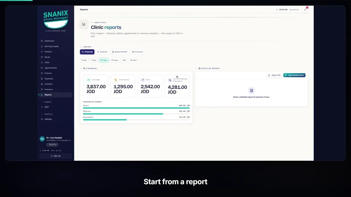Open the notifications bell
Viewport: 351px width, 197px height.
click(x=305, y=9)
